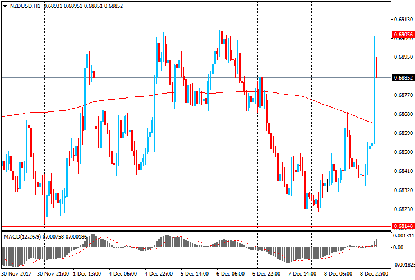415x280 pixels.
Task: Select the 0.68500 price scale value
Action: (403, 152)
